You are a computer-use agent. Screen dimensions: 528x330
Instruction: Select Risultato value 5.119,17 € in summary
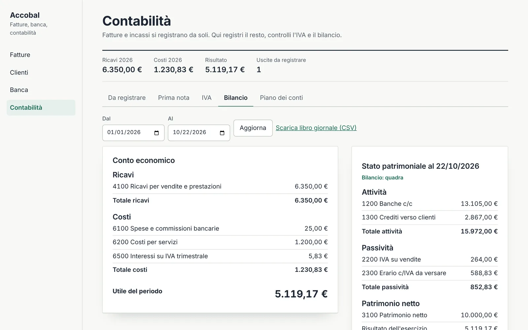(x=225, y=70)
